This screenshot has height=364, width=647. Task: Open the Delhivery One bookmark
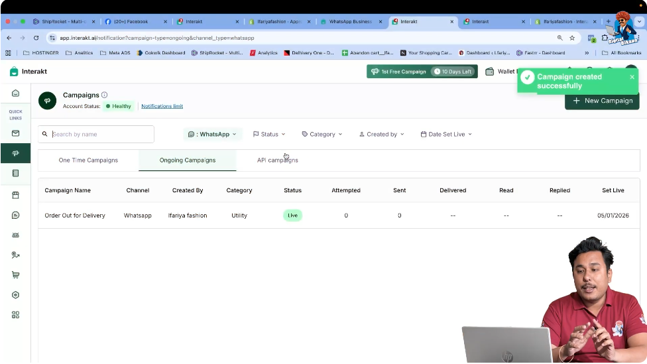(309, 53)
